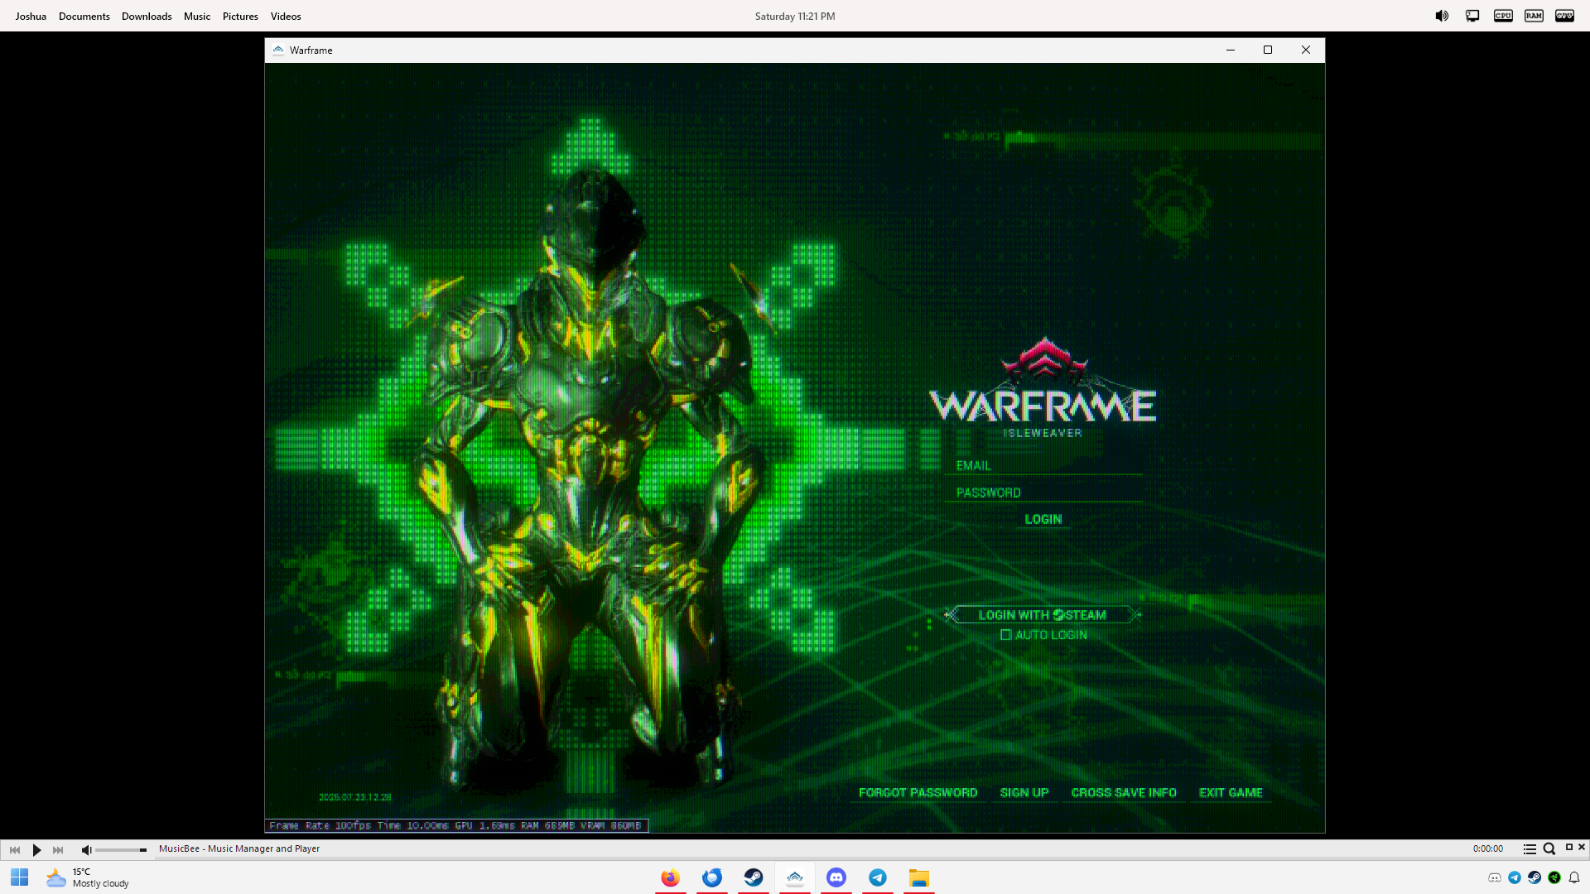Click the Warframe window title icon

click(x=278, y=50)
